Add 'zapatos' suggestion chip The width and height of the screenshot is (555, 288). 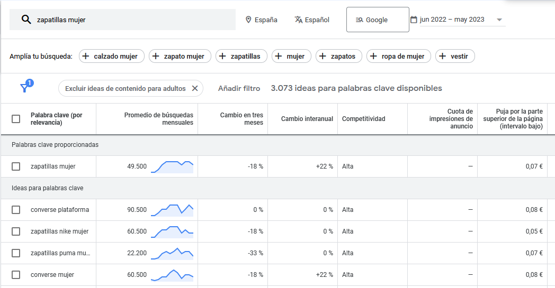pos(339,56)
